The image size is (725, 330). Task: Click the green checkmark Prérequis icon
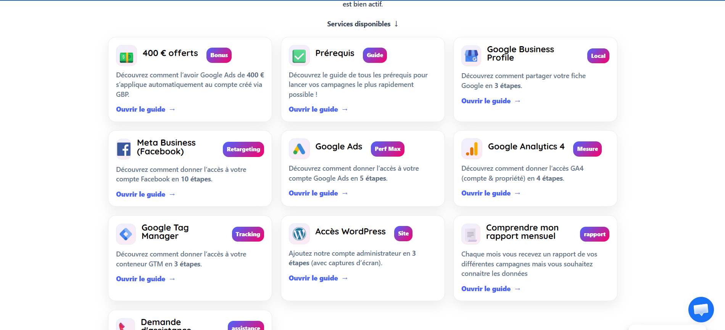pos(299,56)
